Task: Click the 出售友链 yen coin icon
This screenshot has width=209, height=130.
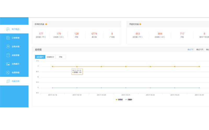Action: [8, 47]
